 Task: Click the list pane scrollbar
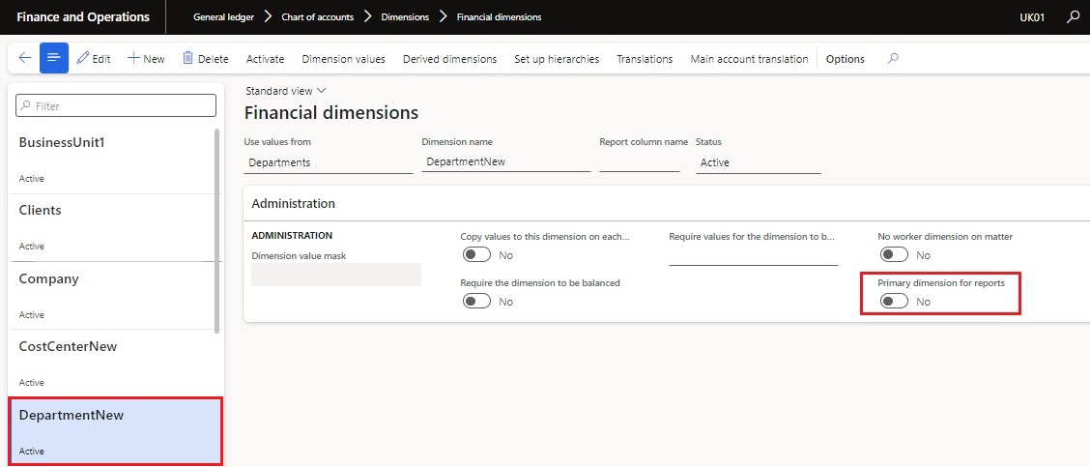(x=217, y=231)
